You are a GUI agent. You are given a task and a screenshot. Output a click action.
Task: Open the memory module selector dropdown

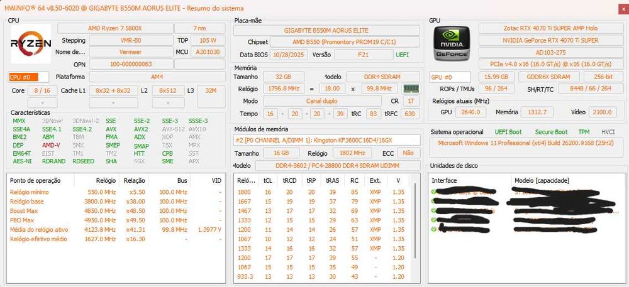[x=326, y=139]
